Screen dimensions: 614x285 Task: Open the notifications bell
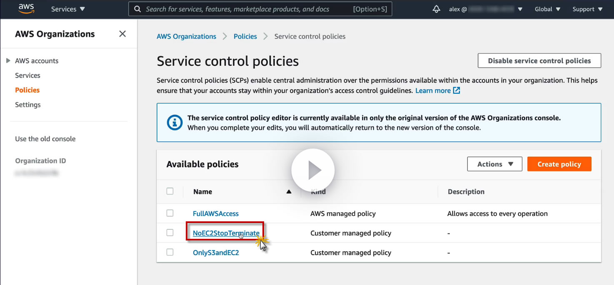[x=437, y=9]
